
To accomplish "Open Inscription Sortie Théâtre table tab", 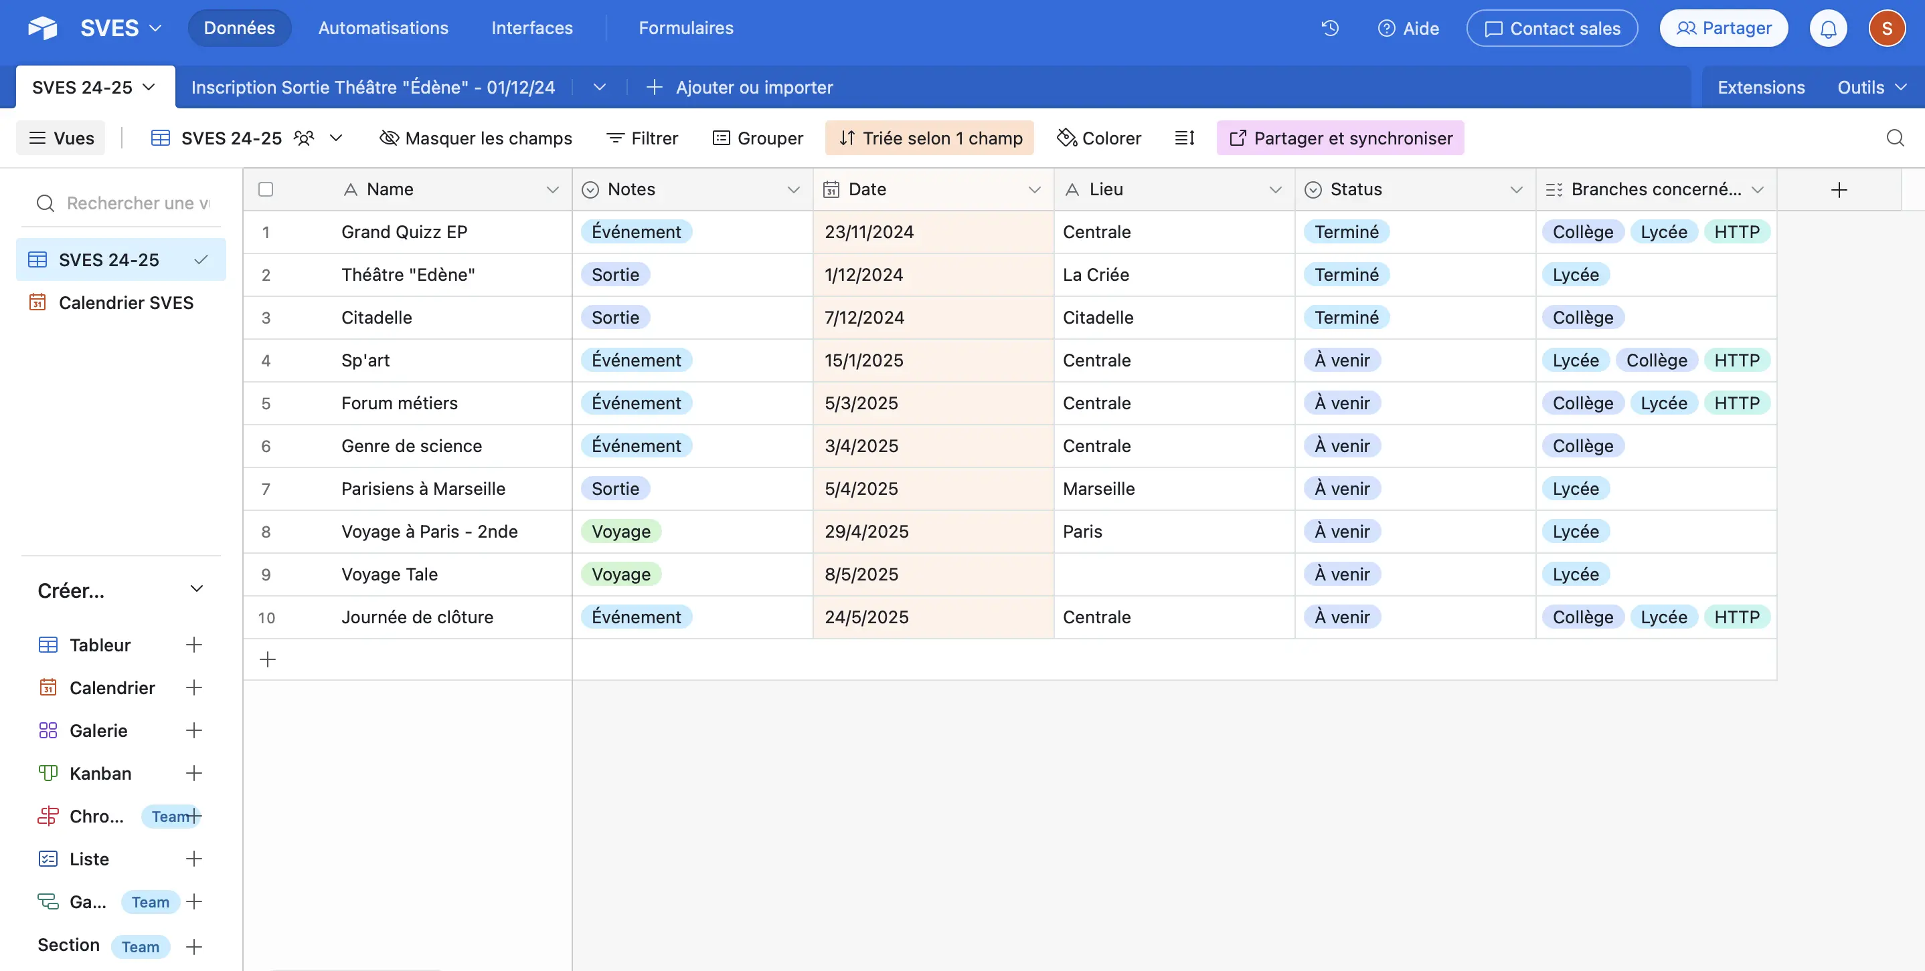I will [x=373, y=88].
